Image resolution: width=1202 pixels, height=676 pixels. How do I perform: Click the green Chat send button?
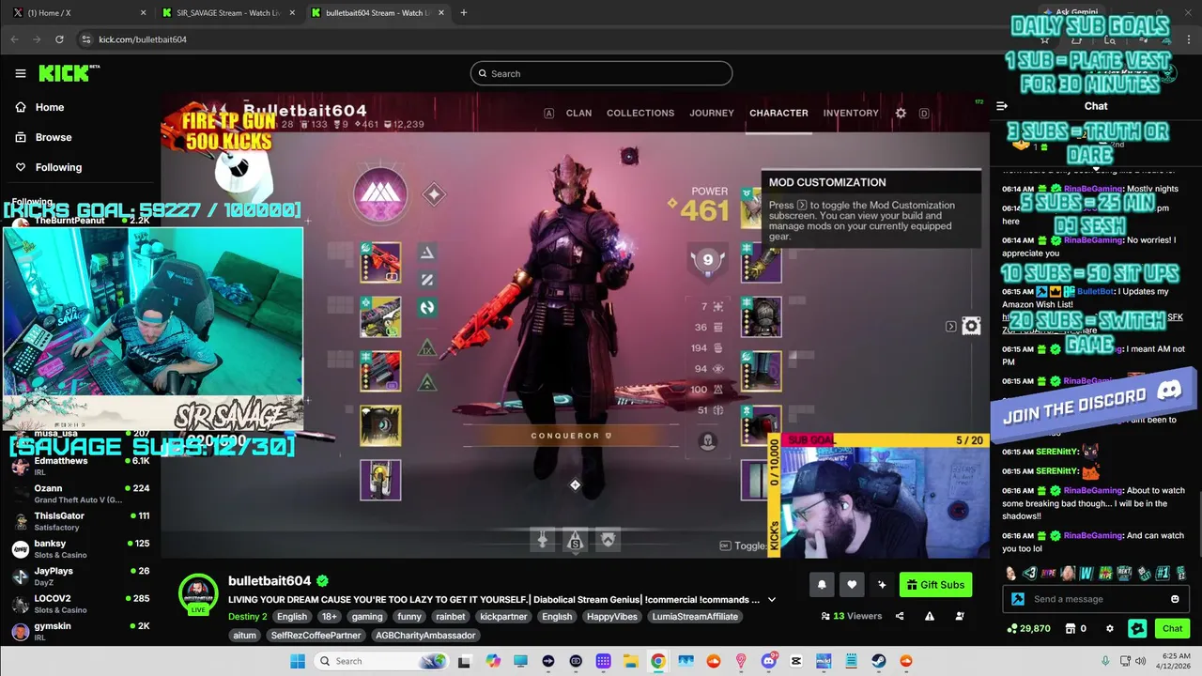[x=1172, y=628]
